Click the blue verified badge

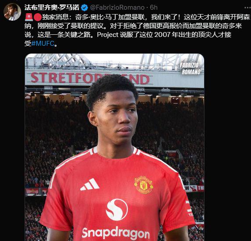[84, 7]
